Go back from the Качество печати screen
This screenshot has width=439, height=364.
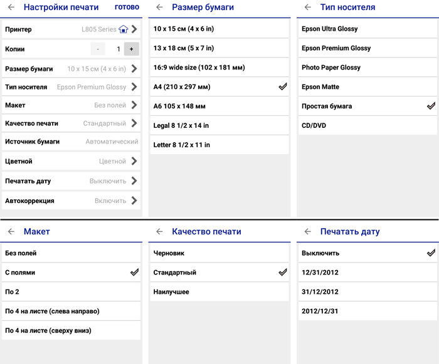pos(159,231)
